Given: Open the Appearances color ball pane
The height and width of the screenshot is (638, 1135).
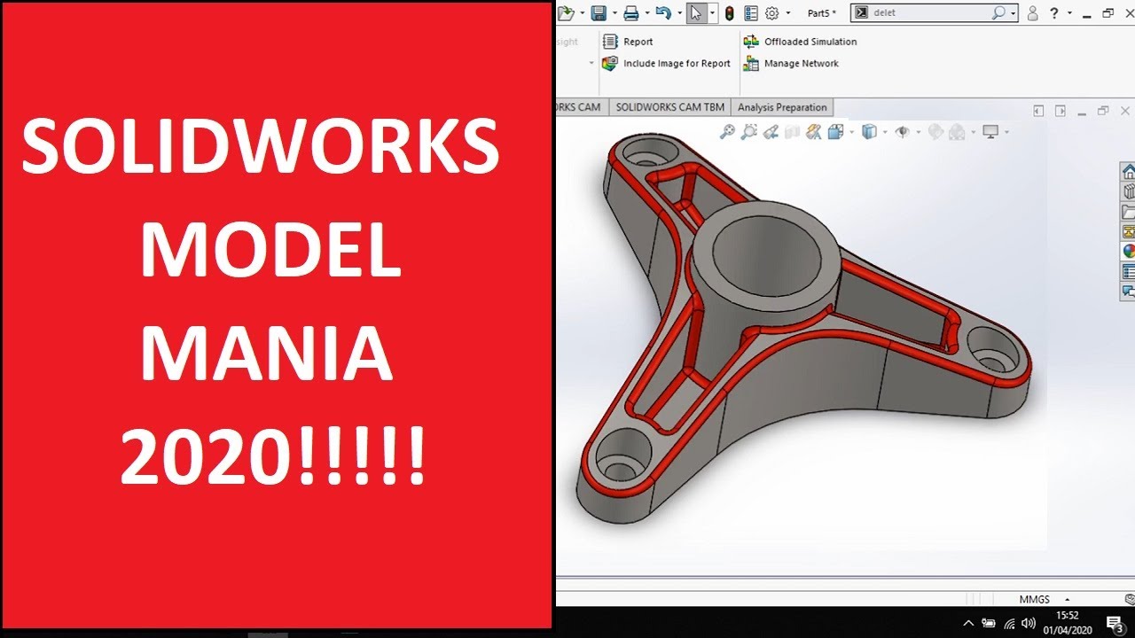Looking at the screenshot, I should click(1128, 251).
